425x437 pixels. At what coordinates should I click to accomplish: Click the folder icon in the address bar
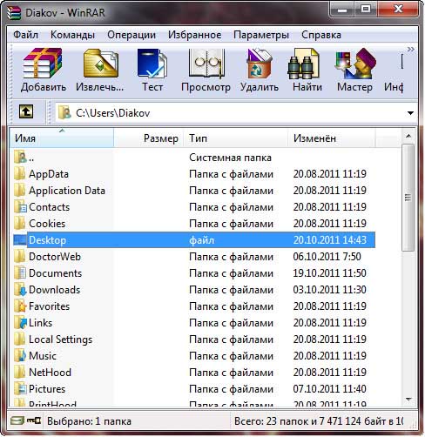64,112
